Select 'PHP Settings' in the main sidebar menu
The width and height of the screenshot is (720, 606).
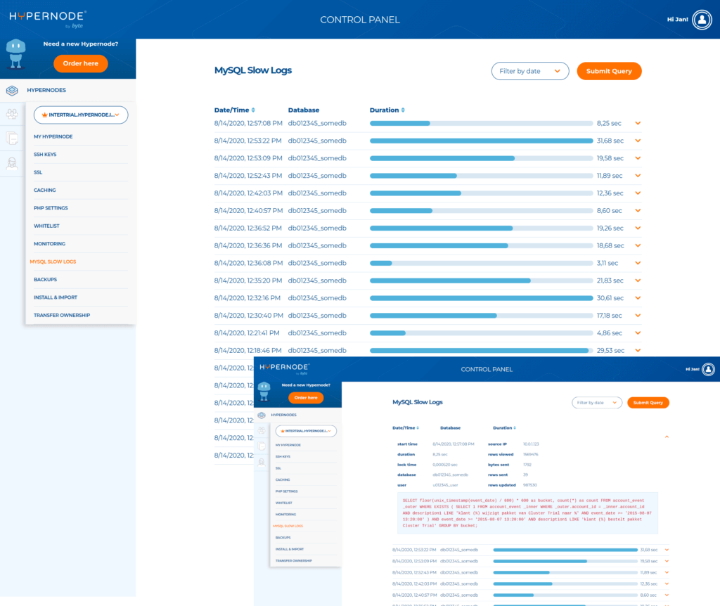click(51, 208)
